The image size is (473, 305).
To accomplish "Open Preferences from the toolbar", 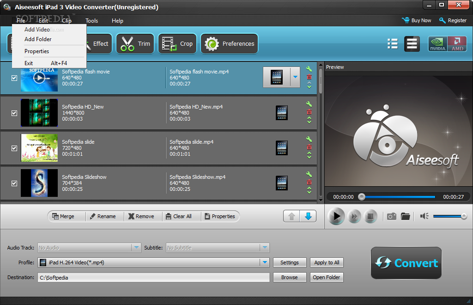I will [x=229, y=44].
